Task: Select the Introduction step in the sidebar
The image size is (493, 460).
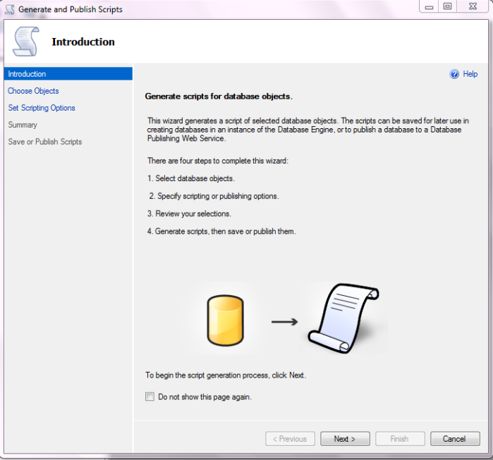Action: pyautogui.click(x=27, y=74)
